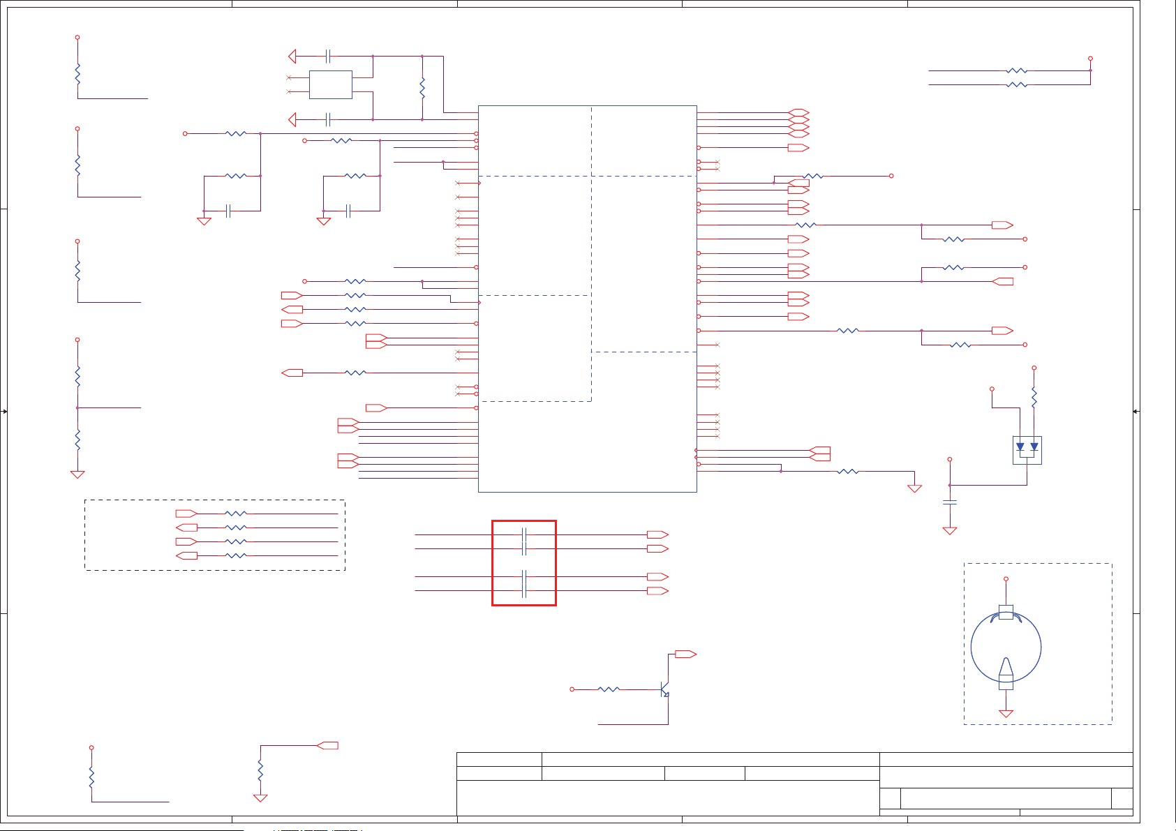Click the capacitor above the crystal box
Image resolution: width=1176 pixels, height=831 pixels.
[327, 57]
